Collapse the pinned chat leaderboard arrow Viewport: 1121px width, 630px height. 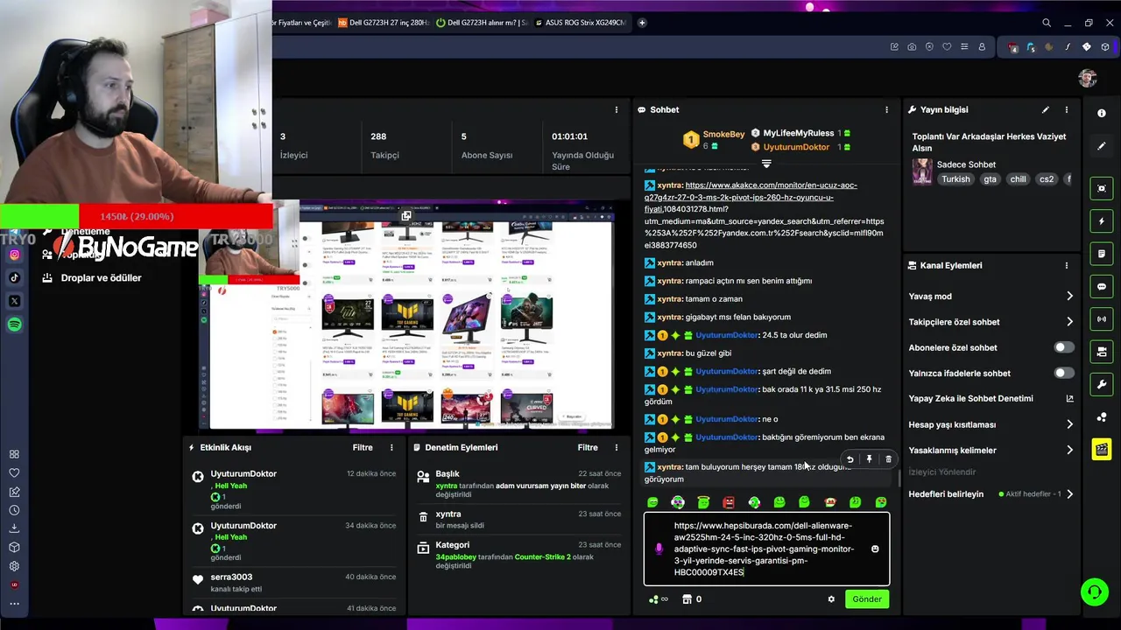pos(766,164)
